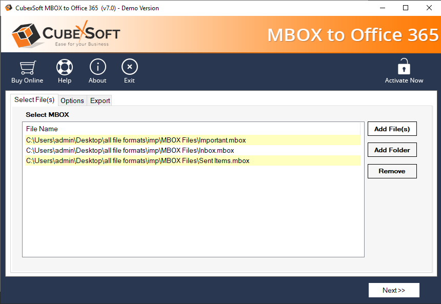Minimize the CubexSoft window
Screen dimensions: 441x304
coord(382,8)
